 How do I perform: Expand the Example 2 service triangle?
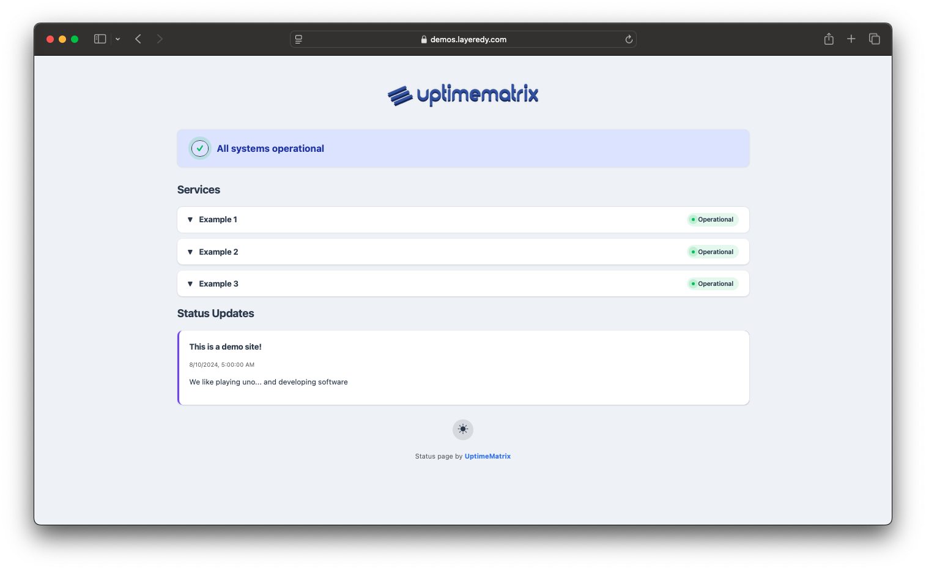190,252
